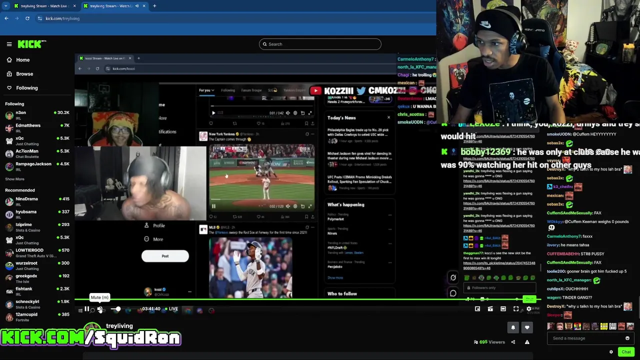
Task: Close the second treyliving browser tab
Action: 144,6
